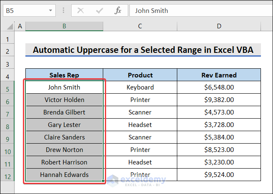Select row 12 header
This screenshot has width=273, height=194.
(7, 175)
